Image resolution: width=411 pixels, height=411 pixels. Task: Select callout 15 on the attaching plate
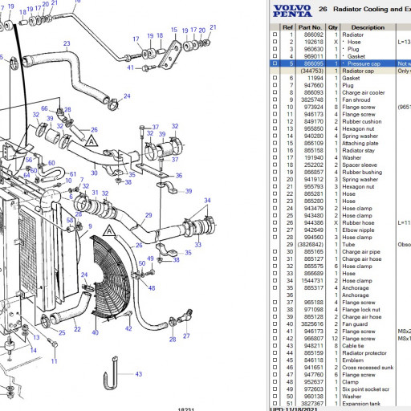[x=174, y=30]
